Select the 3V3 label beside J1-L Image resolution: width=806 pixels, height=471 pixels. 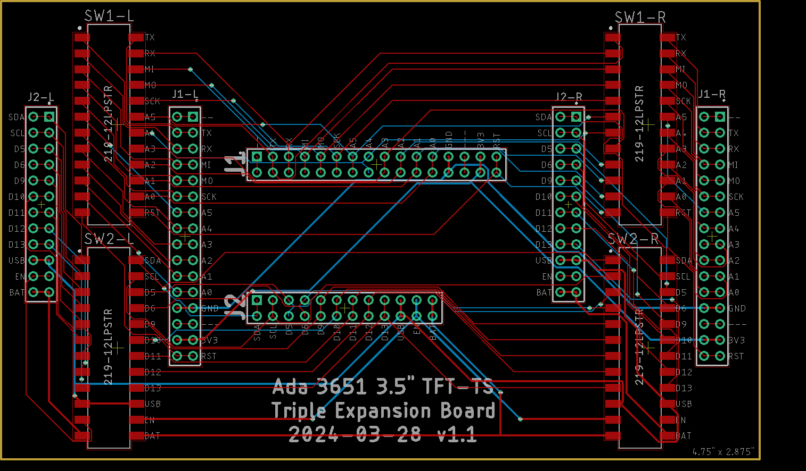(209, 340)
